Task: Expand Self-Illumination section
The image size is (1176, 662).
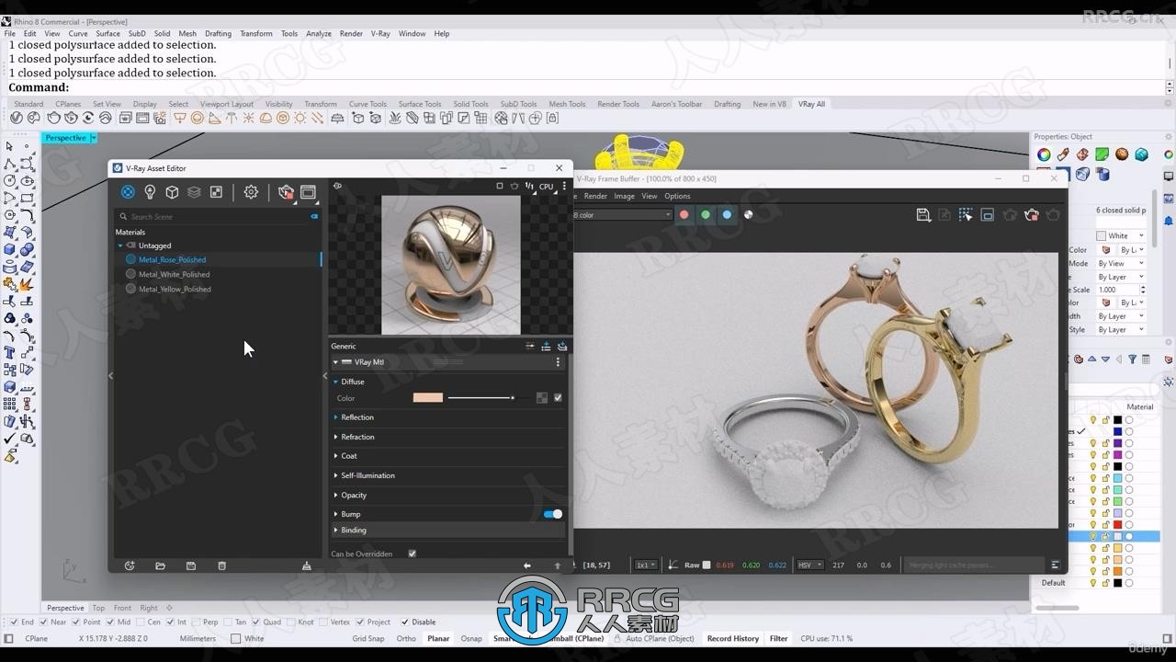Action: (335, 475)
